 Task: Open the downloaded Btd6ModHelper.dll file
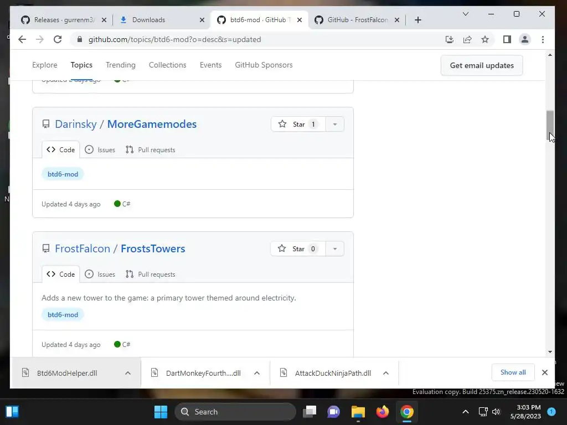[67, 373]
